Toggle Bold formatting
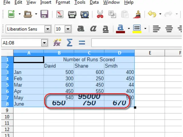Viewport: 183px width, 137px height. pos(81,29)
